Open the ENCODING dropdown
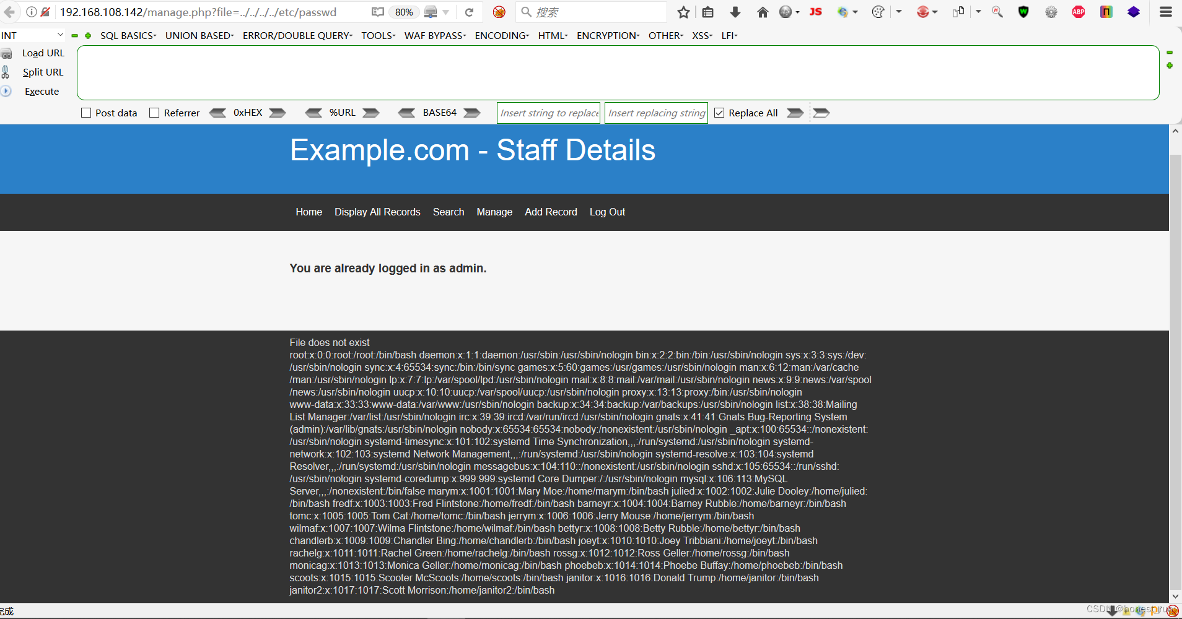The width and height of the screenshot is (1182, 619). pyautogui.click(x=501, y=35)
